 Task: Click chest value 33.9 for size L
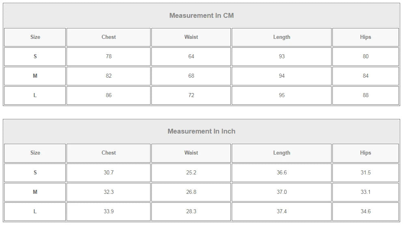[108, 212]
